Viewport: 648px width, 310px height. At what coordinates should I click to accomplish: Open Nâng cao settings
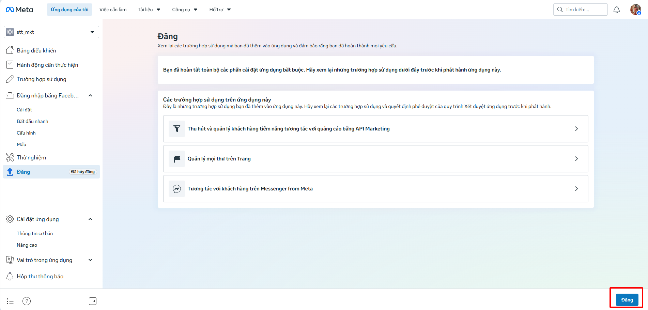pyautogui.click(x=27, y=245)
